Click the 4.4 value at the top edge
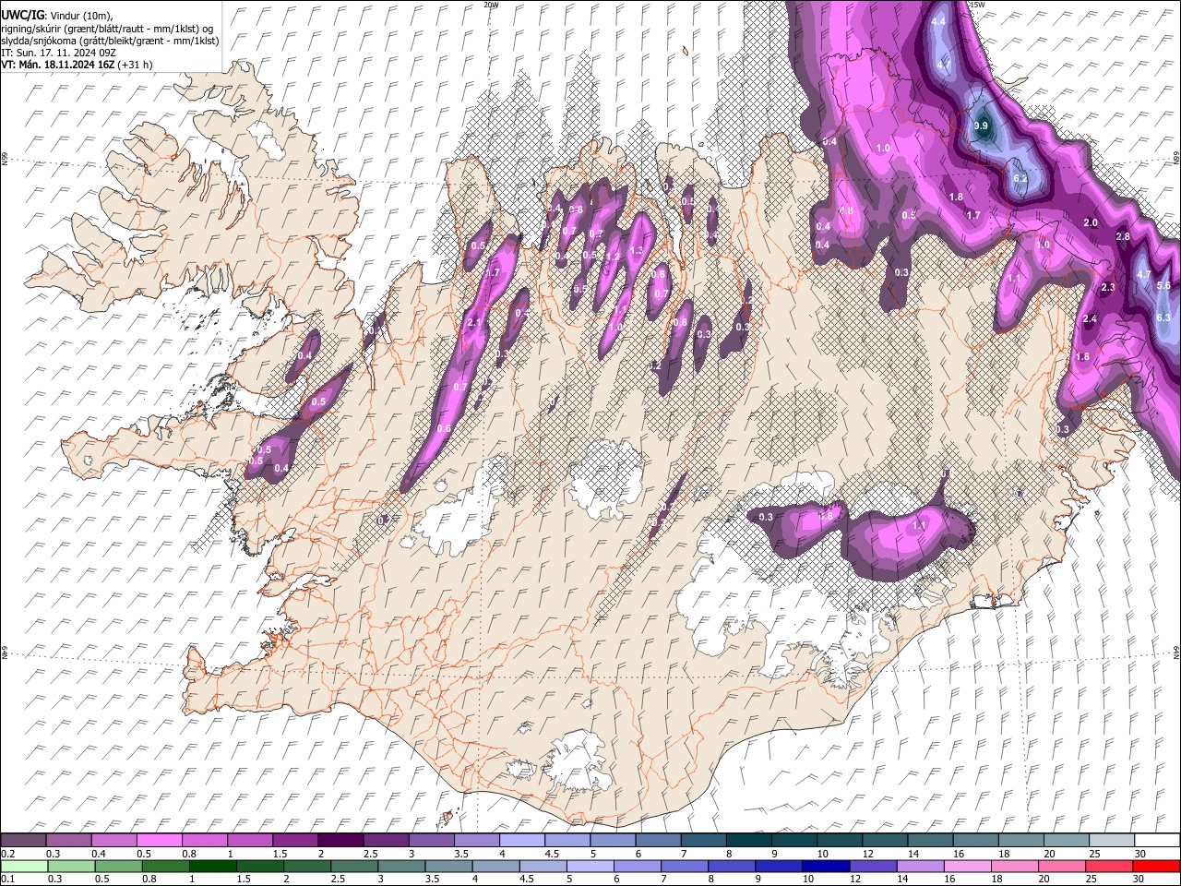The image size is (1181, 886). tap(939, 21)
